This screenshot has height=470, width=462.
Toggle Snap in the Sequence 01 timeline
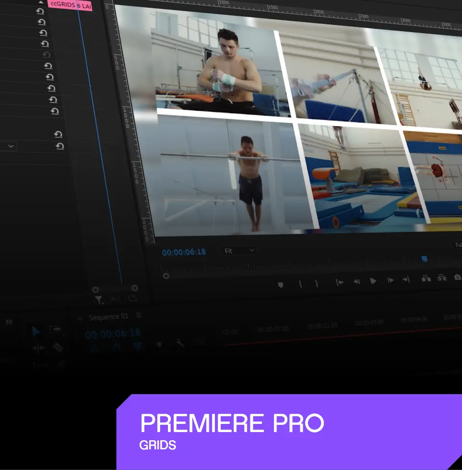[x=116, y=347]
